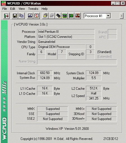Screen dimensions: 126x143
Task: Click the floppy disk save icon
Action: (15, 16)
